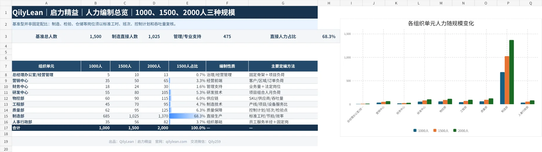Select column P header

click(508, 3)
